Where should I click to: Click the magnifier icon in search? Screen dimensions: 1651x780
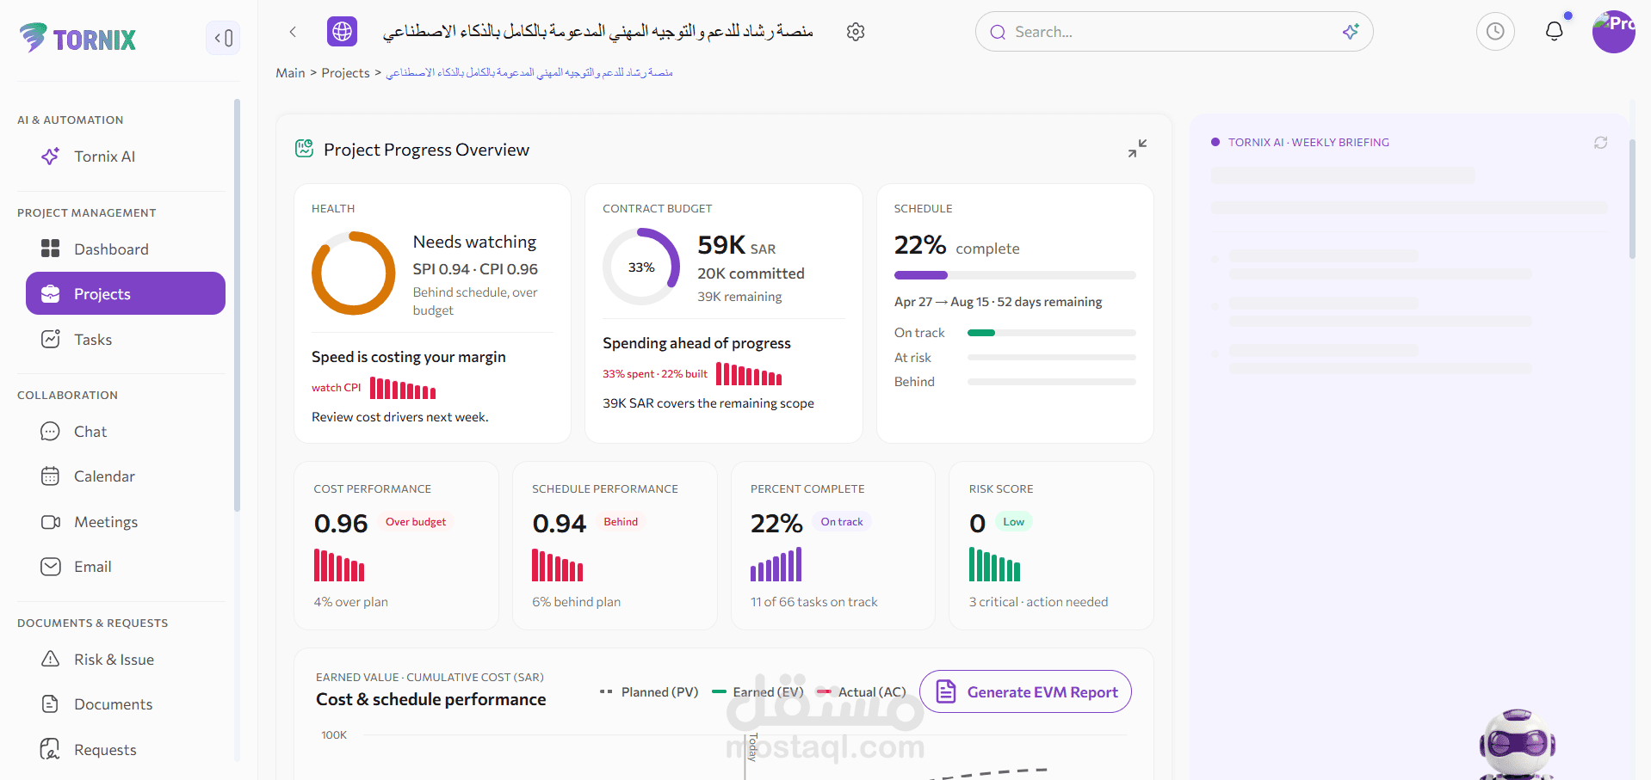[998, 32]
